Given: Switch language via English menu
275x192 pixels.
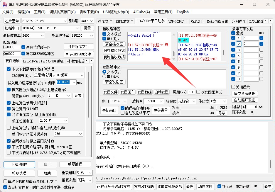Looking at the screenshot, I should point(183,12).
